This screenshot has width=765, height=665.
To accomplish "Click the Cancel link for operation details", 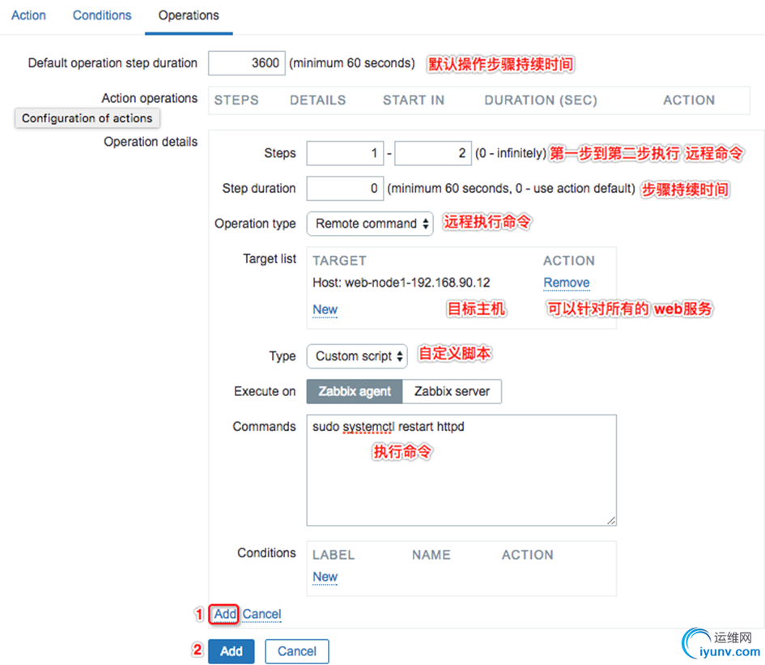I will tap(262, 614).
